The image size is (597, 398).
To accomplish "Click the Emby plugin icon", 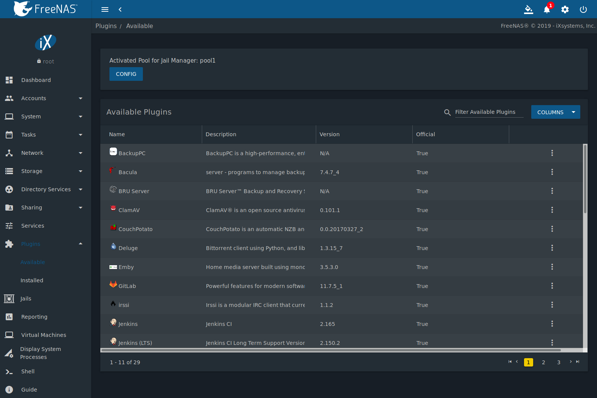I will click(113, 267).
